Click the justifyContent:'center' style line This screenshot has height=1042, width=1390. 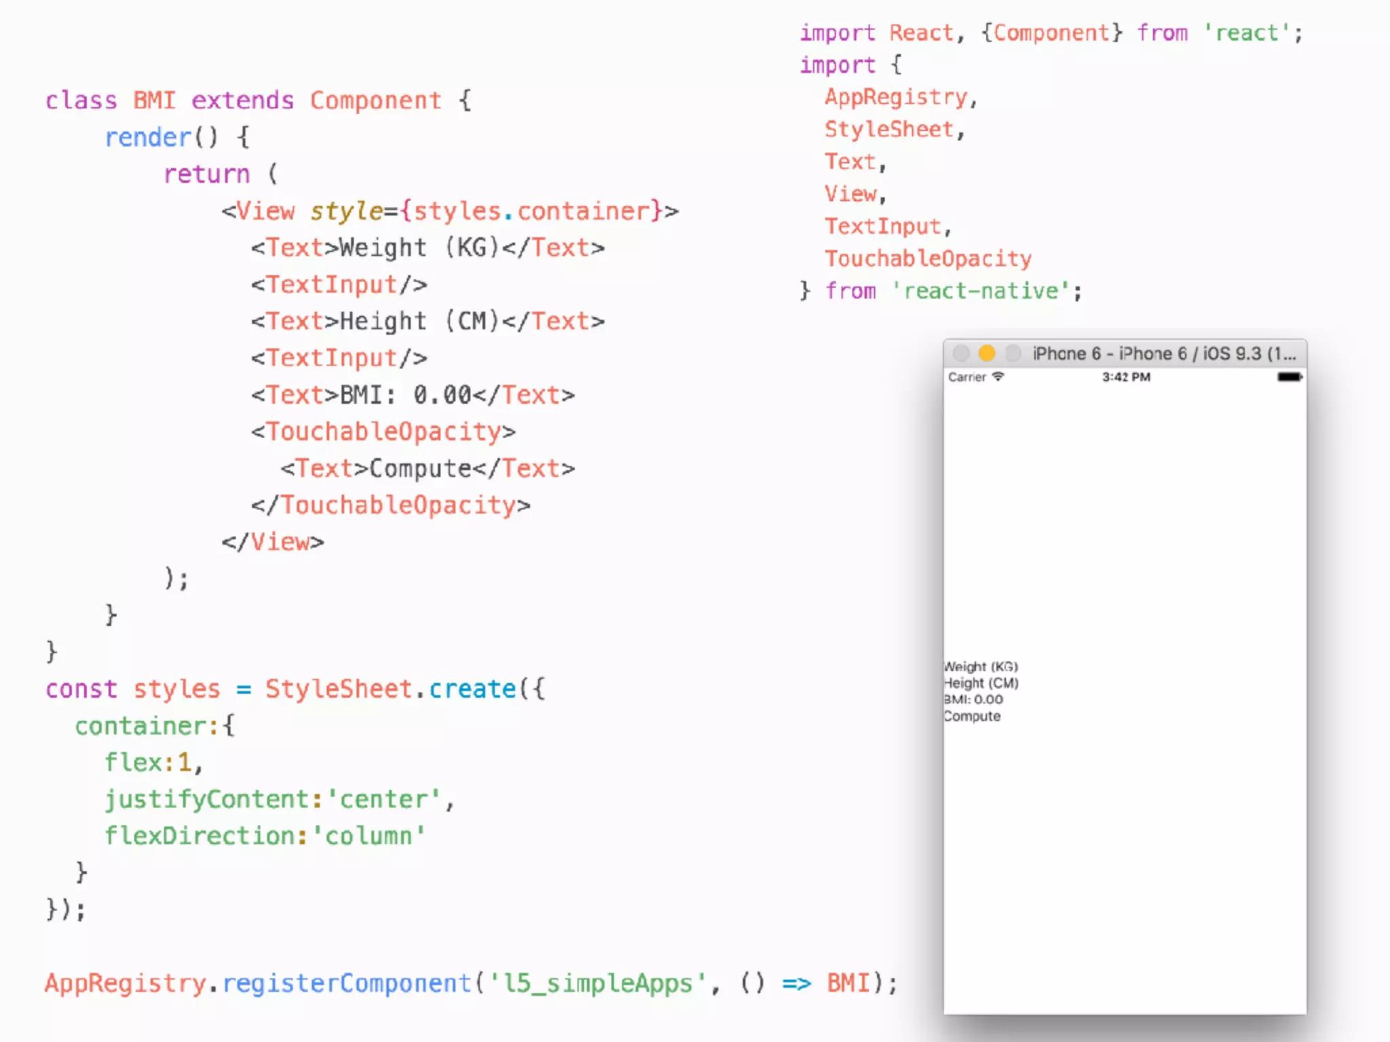(x=278, y=799)
